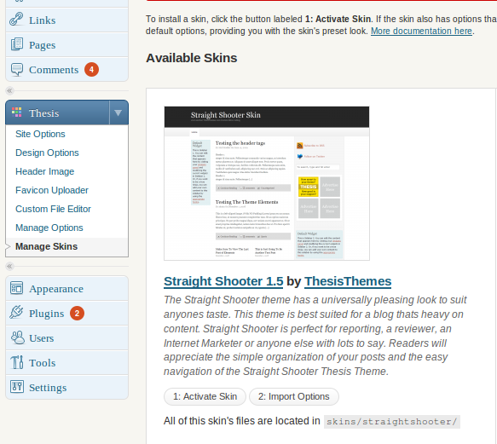This screenshot has width=497, height=444.
Task: Collapse sidebar using arrow above Thesis
Action: (x=10, y=91)
